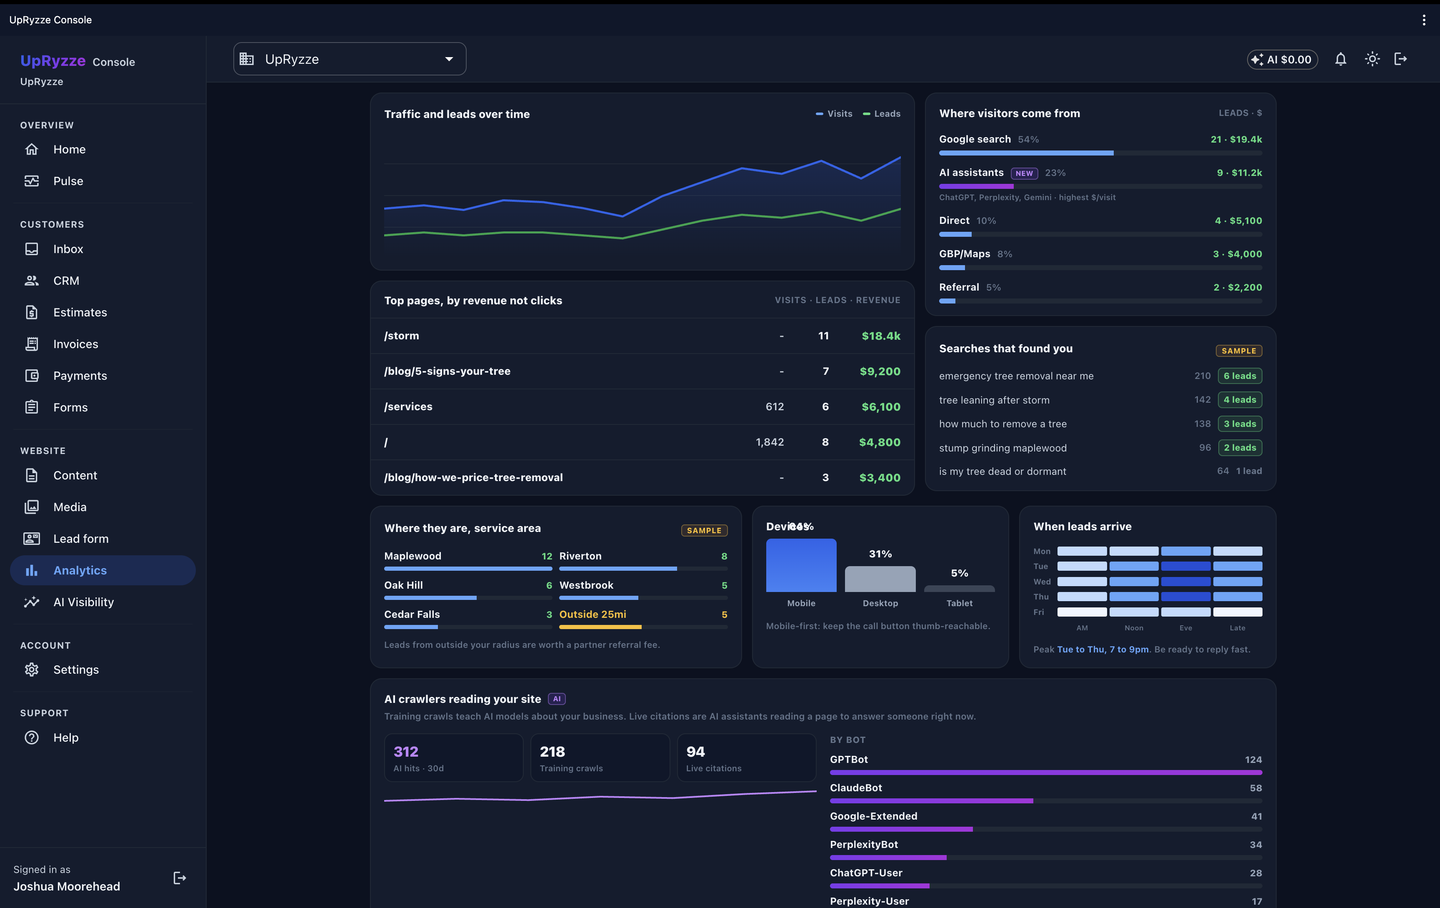Click /blog/5-signs-your-tree row
Image resolution: width=1440 pixels, height=908 pixels.
(x=642, y=371)
